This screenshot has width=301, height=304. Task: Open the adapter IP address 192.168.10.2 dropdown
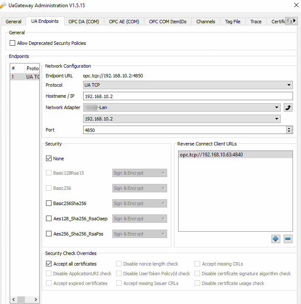coord(182,119)
